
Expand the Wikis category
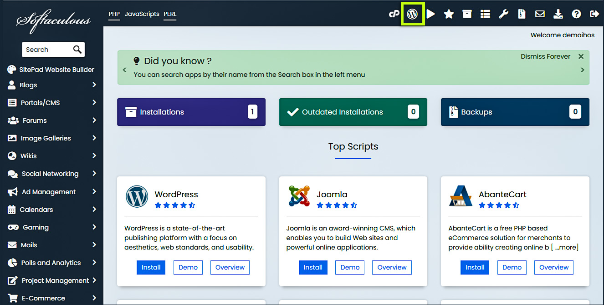click(94, 156)
